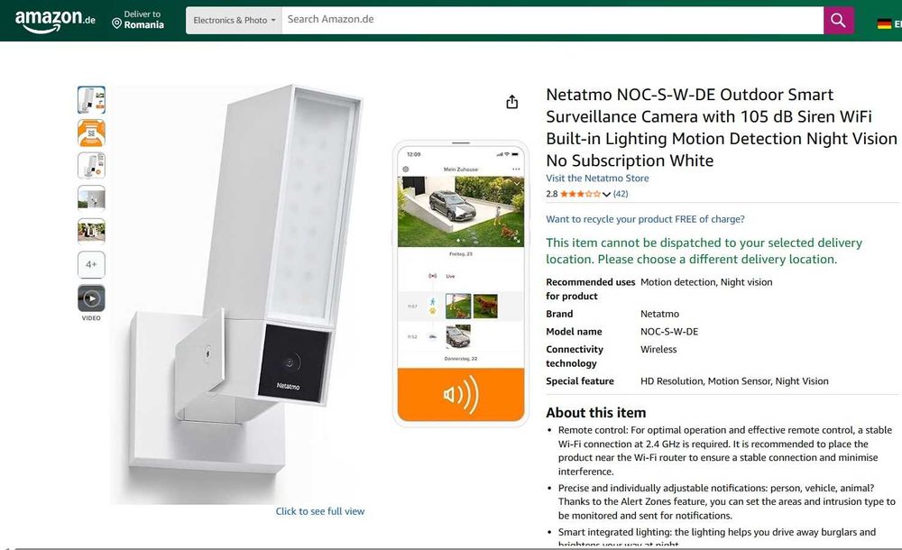Click the star rating icons
The height and width of the screenshot is (550, 902).
coord(580,194)
